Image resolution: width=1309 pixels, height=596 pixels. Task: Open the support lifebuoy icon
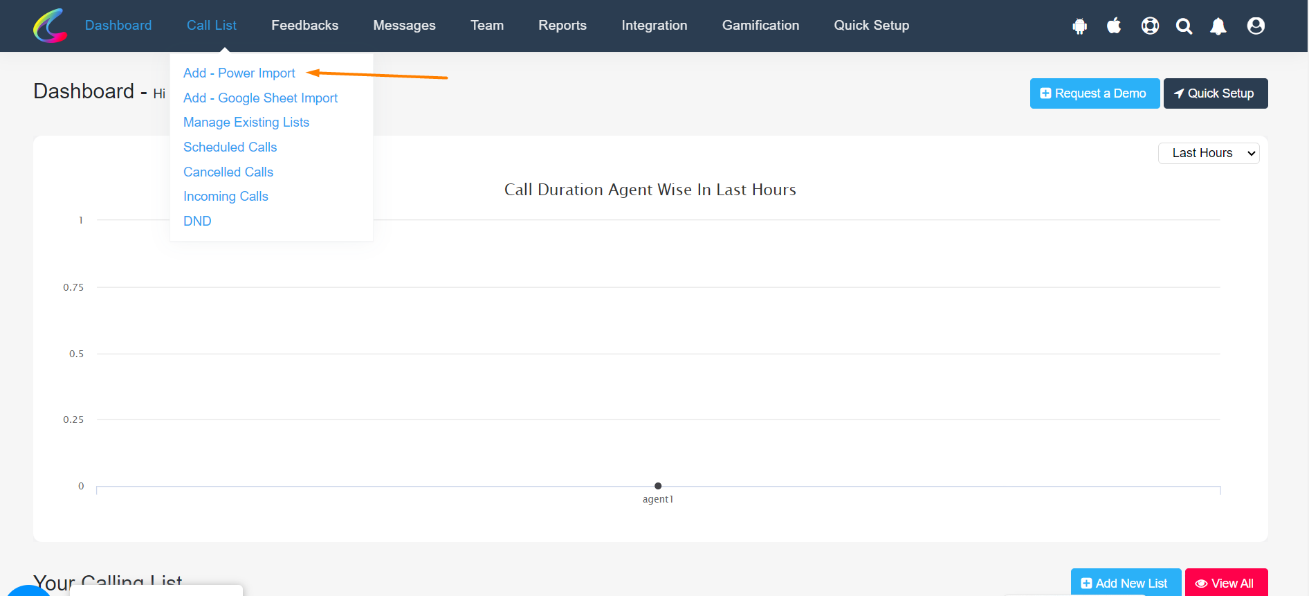1150,26
